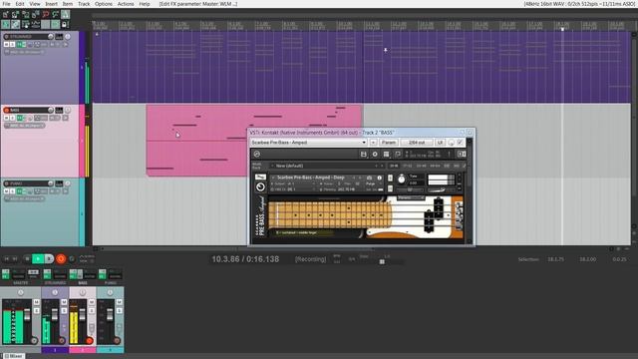This screenshot has width=638, height=359.
Task: Click the Kontakt minimize view icon
Action: pyautogui.click(x=398, y=155)
